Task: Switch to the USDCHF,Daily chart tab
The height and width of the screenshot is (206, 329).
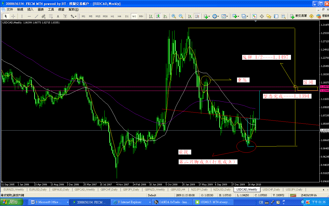Action: click(271, 190)
